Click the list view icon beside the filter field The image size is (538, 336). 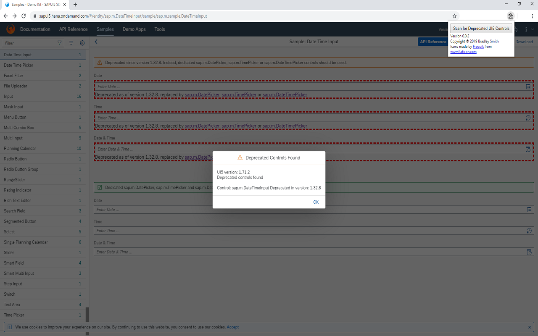pos(70,42)
